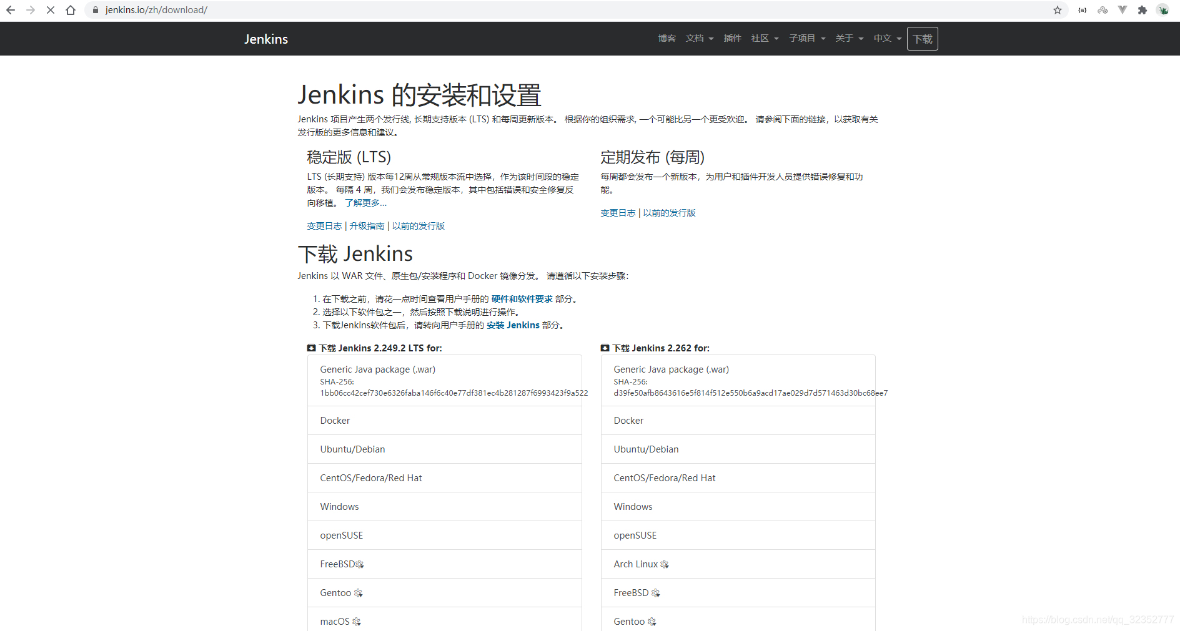Screen dimensions: 1180x631
Task: Click the site lock icon in the address bar
Action: coord(96,10)
